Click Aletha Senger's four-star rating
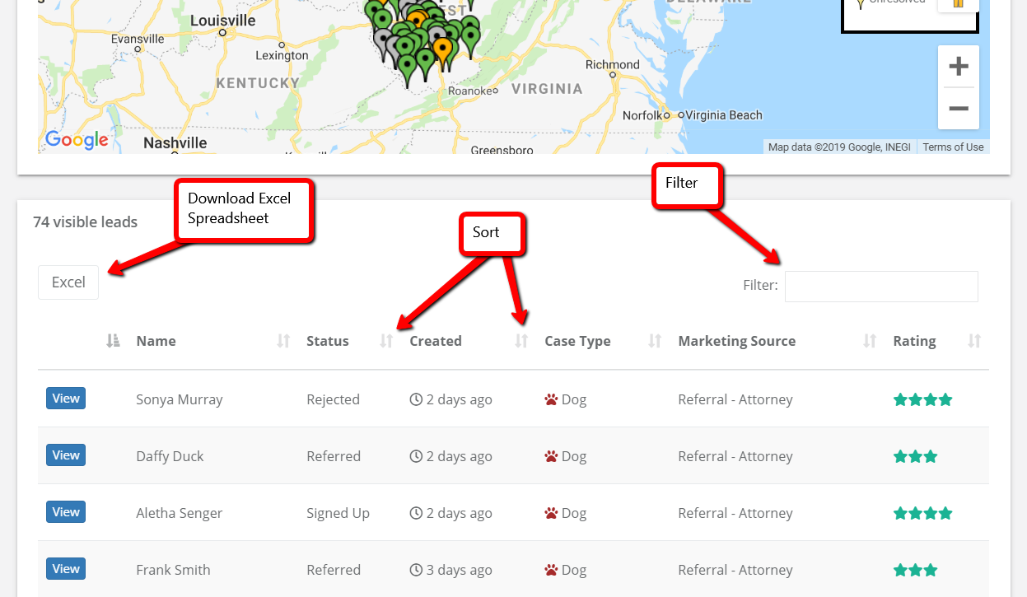 coord(922,513)
